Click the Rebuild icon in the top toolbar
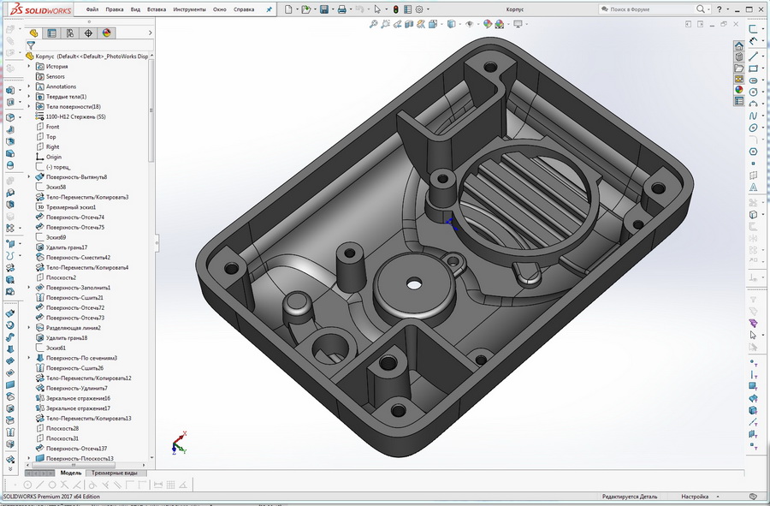Image resolution: width=770 pixels, height=506 pixels. [x=396, y=9]
